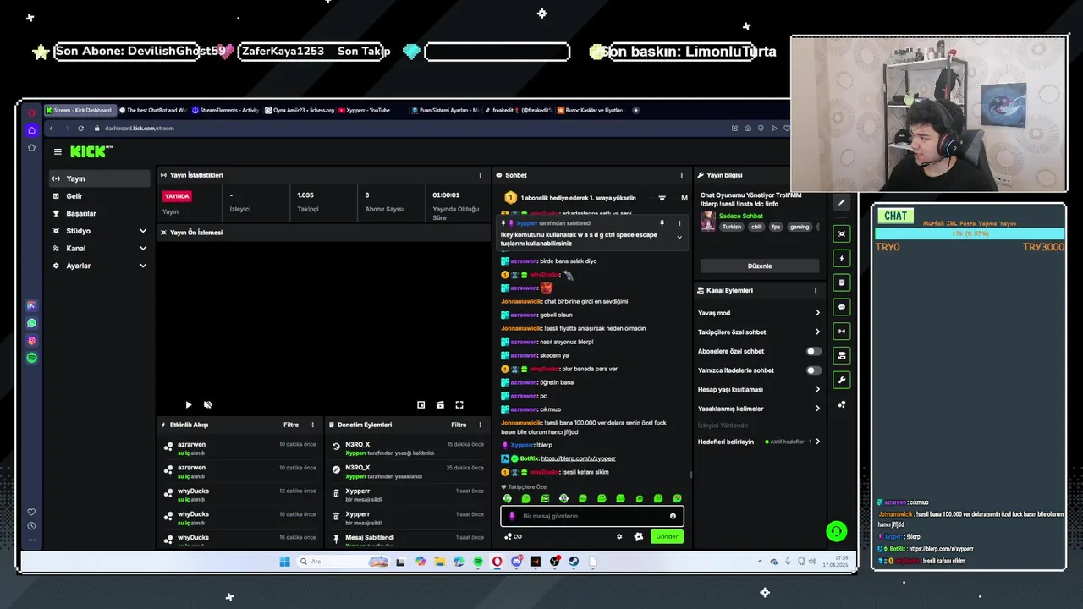Open chat settings gear icon
This screenshot has height=609, width=1083.
point(619,536)
